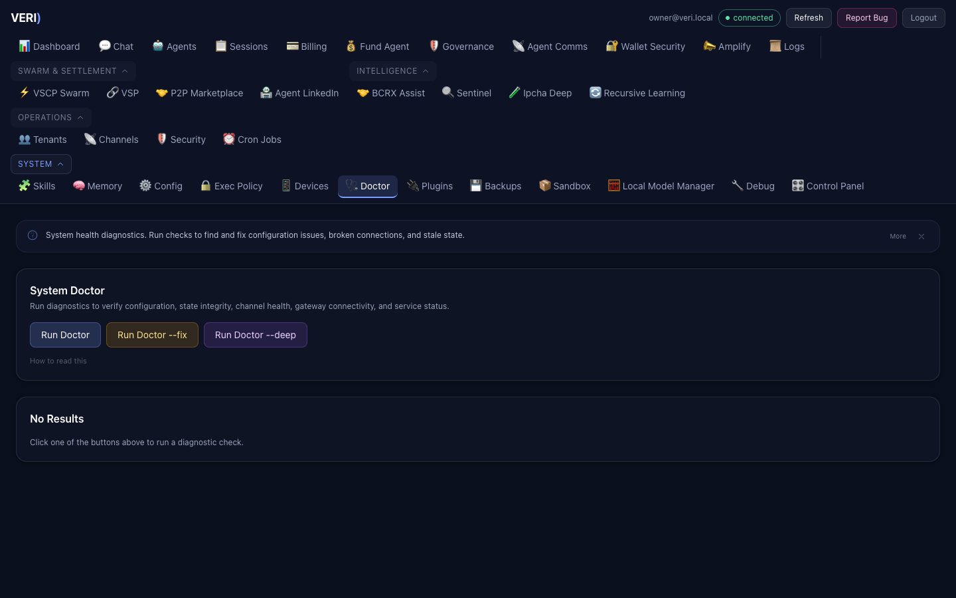956x598 pixels.
Task: Select the Memory brain icon
Action: [79, 185]
